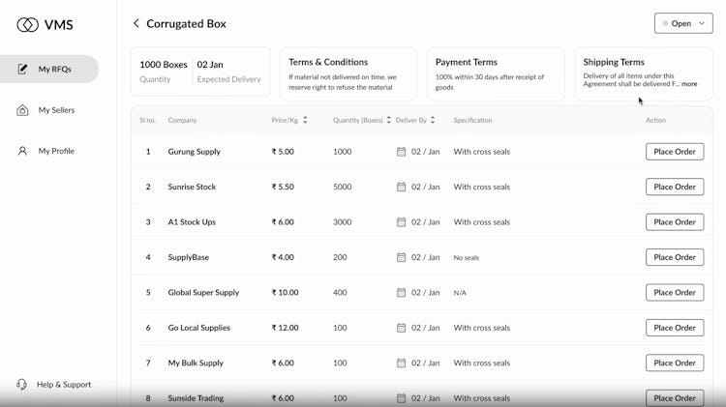Image resolution: width=726 pixels, height=407 pixels.
Task: Click the VMS logo icon
Action: click(28, 24)
